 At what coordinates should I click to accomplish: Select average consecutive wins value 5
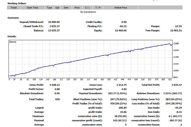[x=126, y=125]
